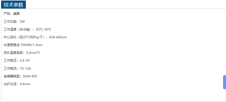Click the 工作电压：2.4-3V text

pyautogui.click(x=17, y=61)
